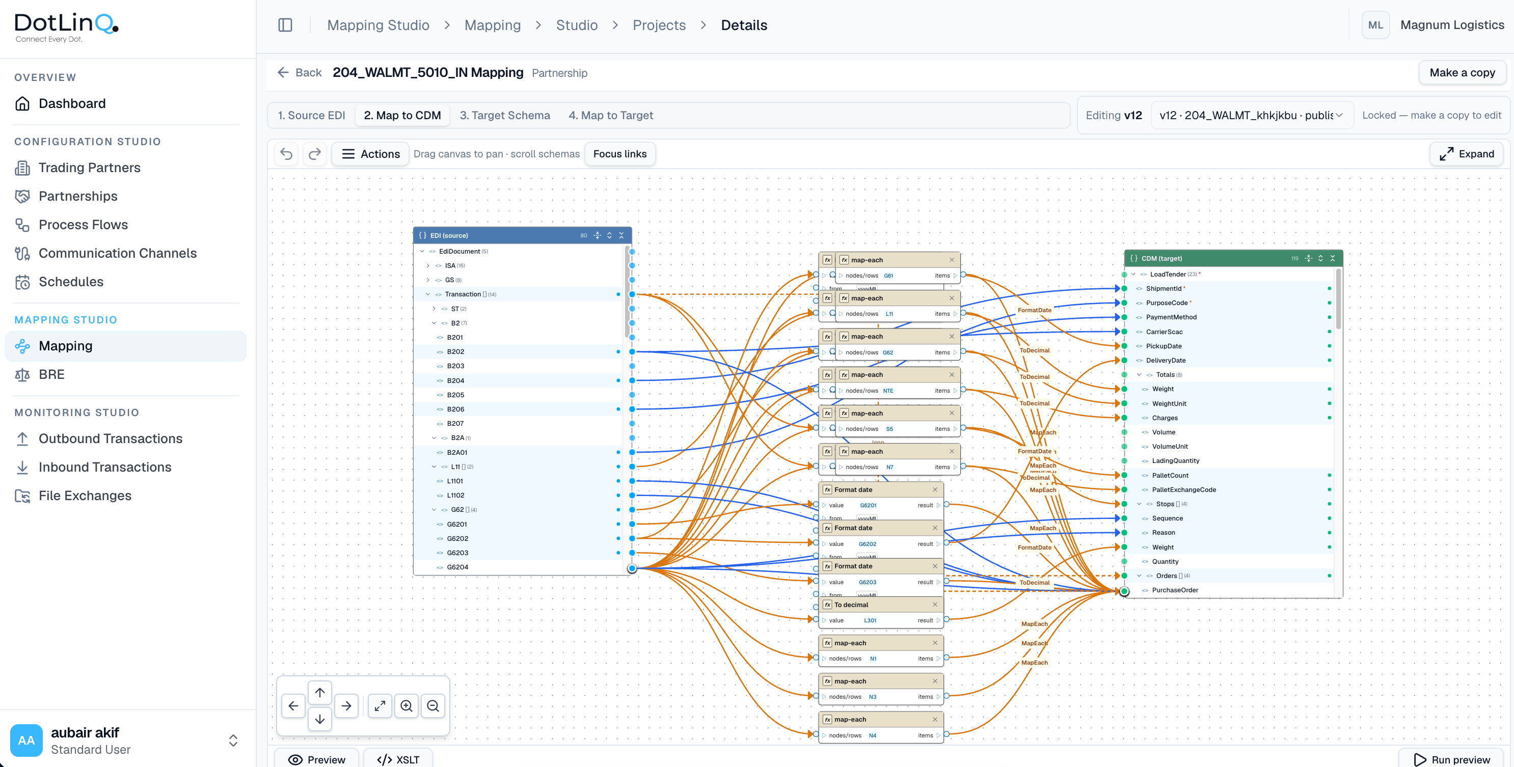The height and width of the screenshot is (767, 1514).
Task: Click the redo arrow icon
Action: tap(315, 154)
